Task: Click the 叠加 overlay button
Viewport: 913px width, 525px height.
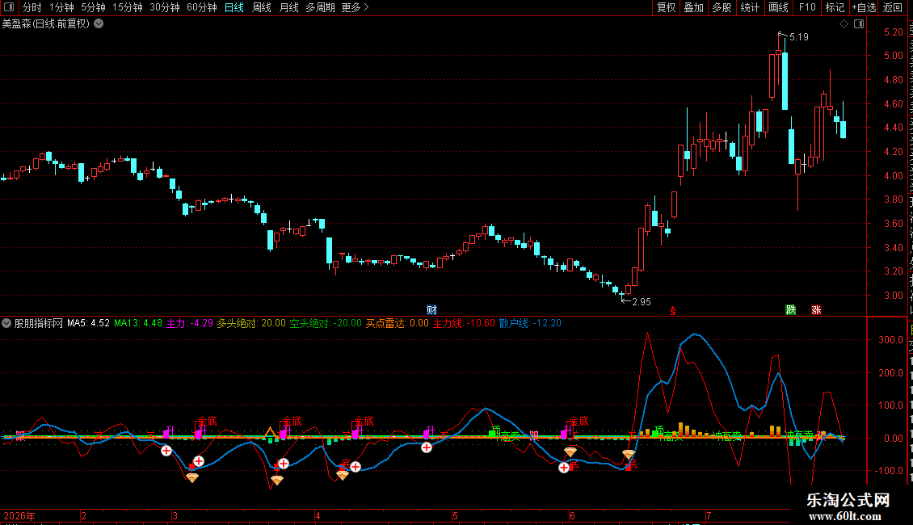Action: pyautogui.click(x=694, y=7)
